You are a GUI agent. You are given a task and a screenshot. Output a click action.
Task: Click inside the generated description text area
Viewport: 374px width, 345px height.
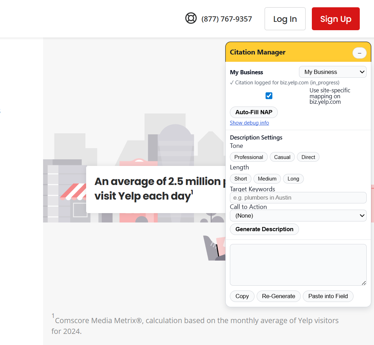tap(298, 264)
